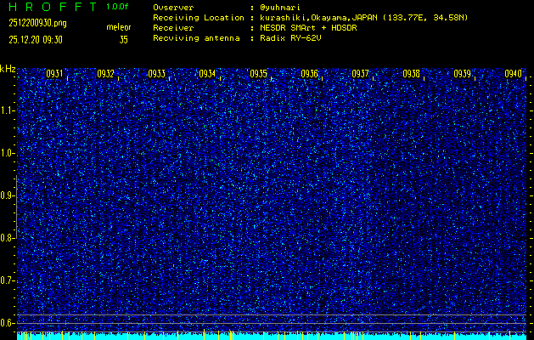Image resolution: width=534 pixels, height=340 pixels.
Task: Click the cyan signal level strip at the bottom
Action: pos(272,337)
